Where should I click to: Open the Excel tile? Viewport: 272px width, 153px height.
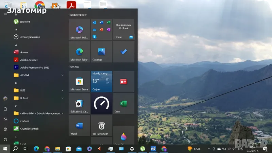point(123,104)
